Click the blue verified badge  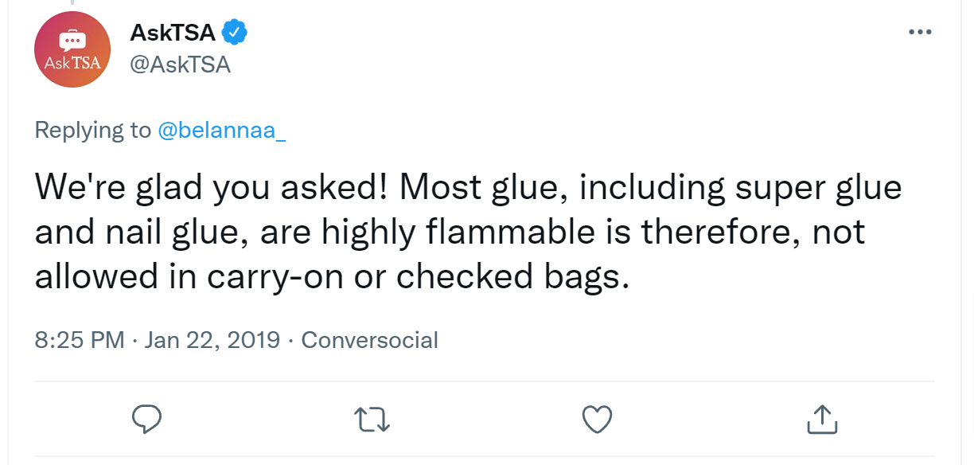click(x=235, y=32)
